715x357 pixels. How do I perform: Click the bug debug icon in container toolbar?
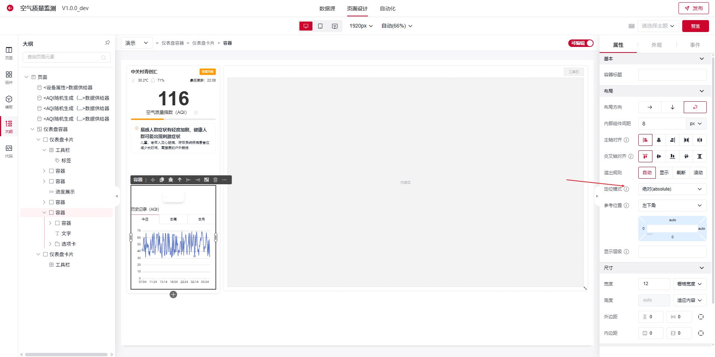(171, 180)
